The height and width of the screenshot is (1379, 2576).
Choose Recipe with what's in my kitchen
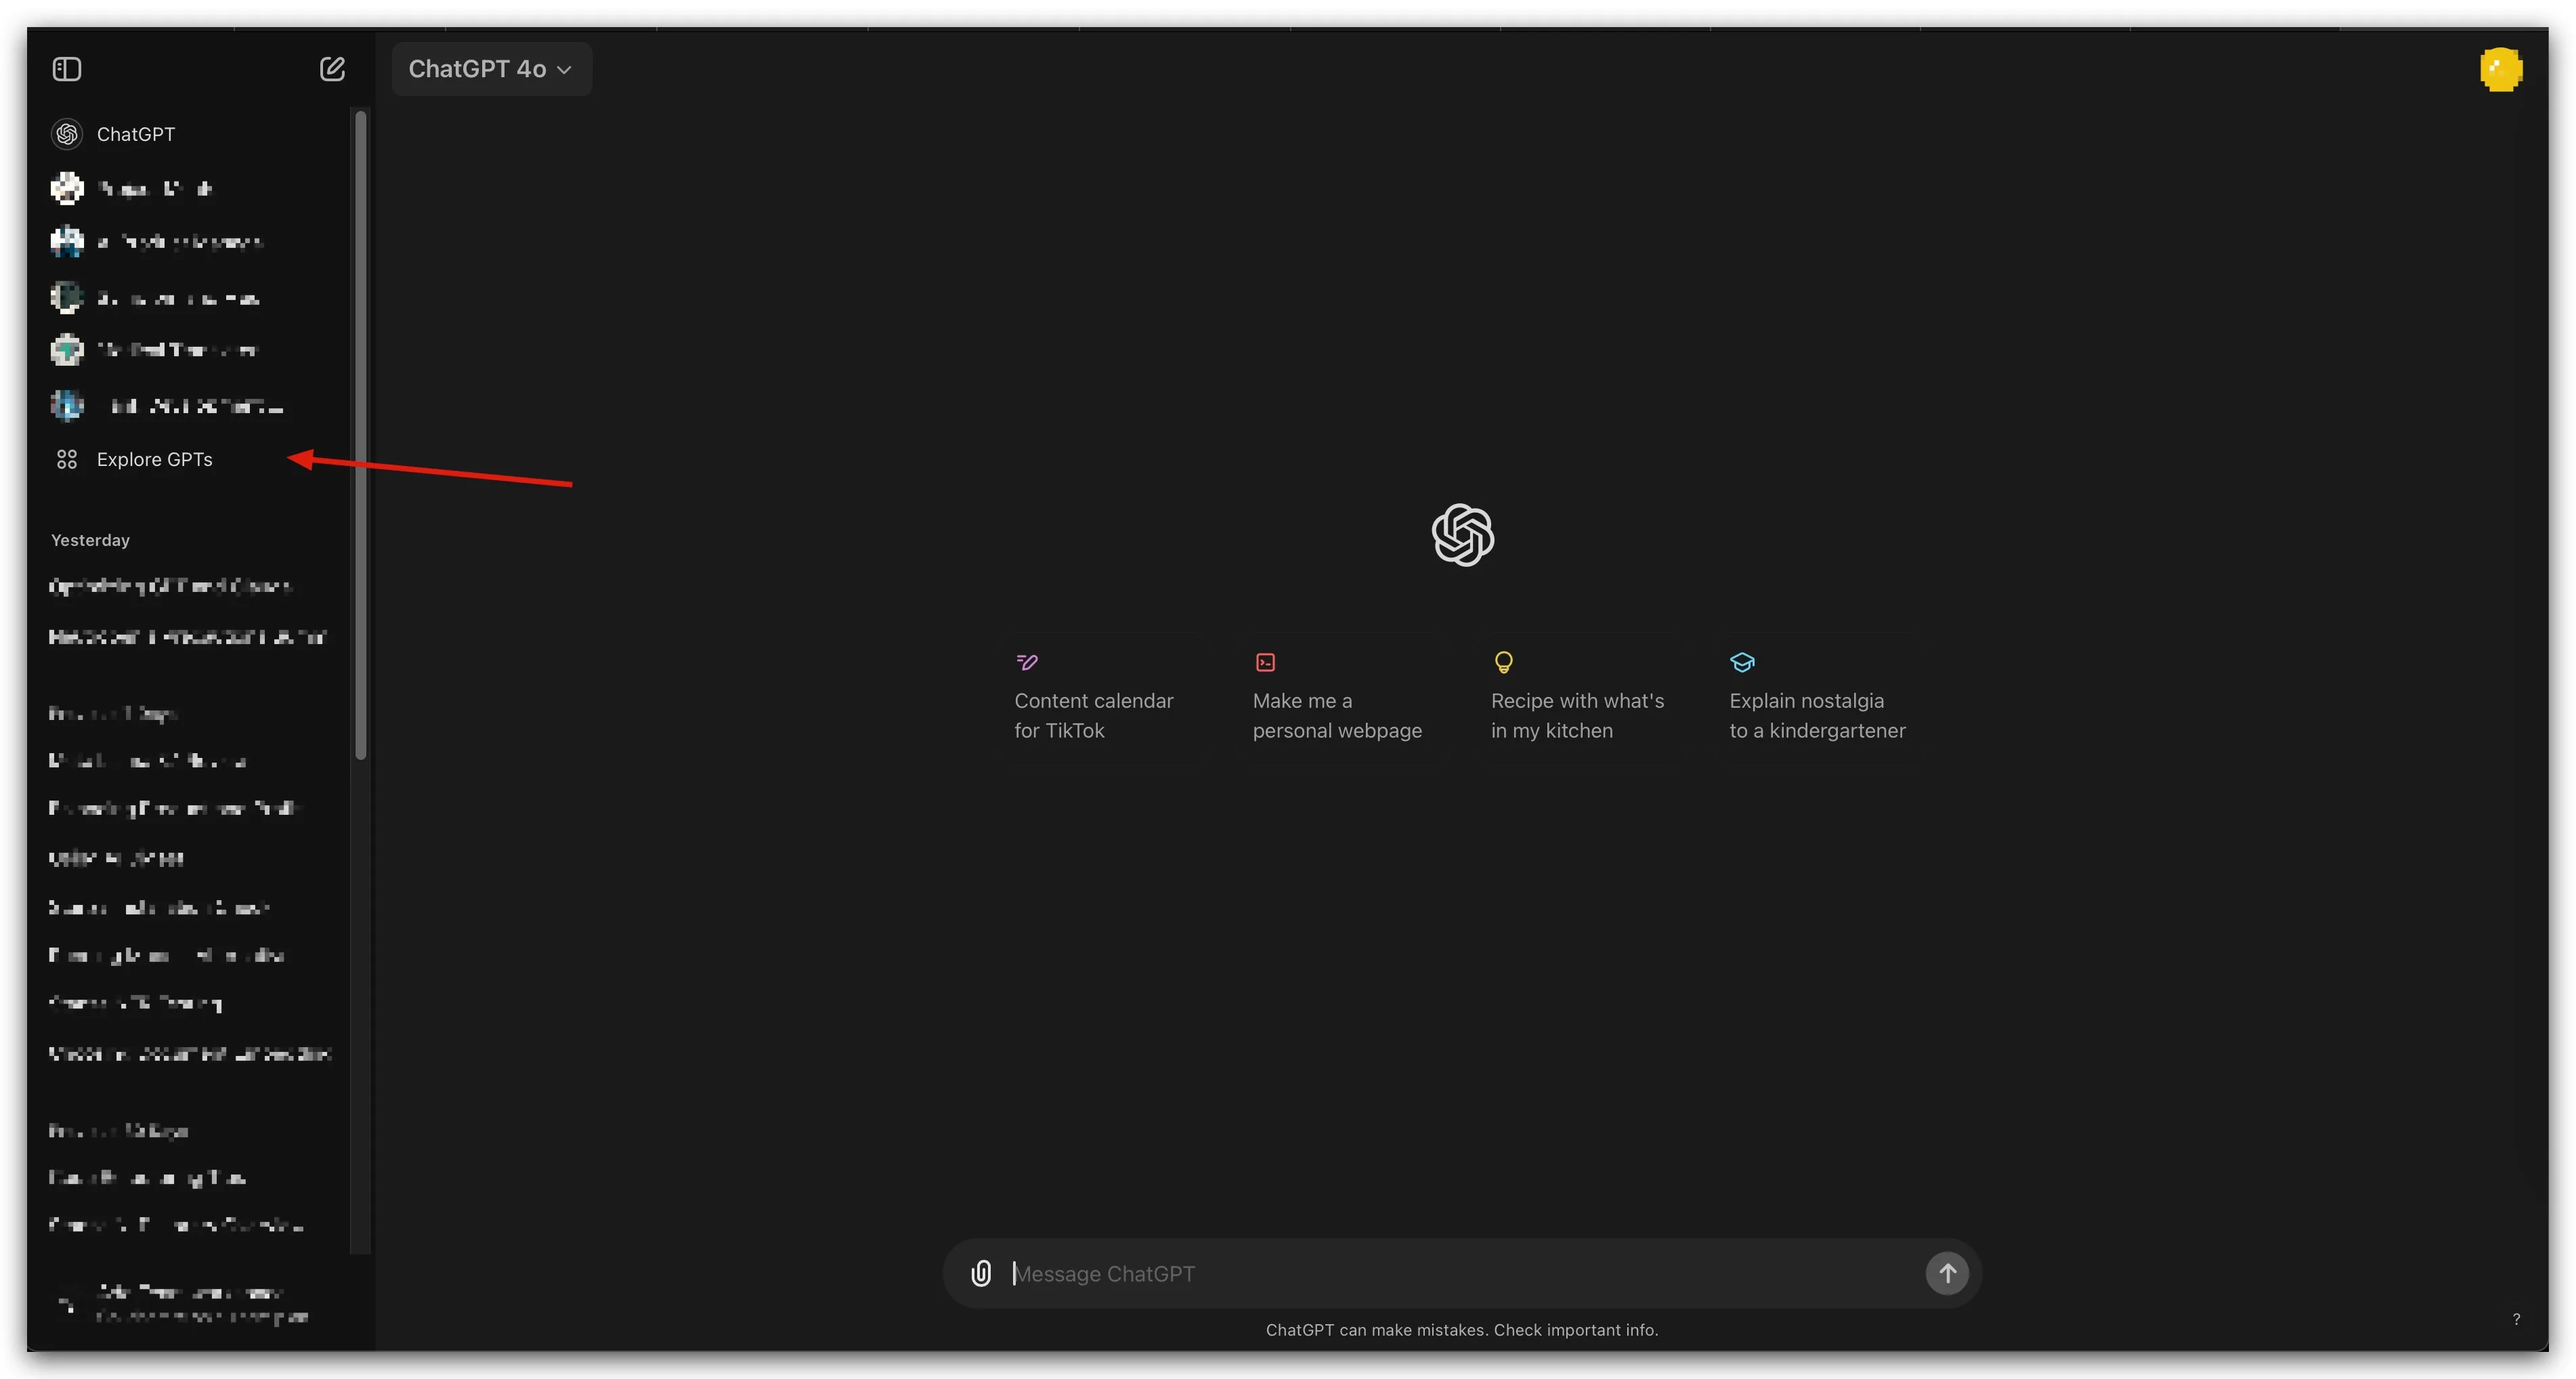(x=1577, y=698)
